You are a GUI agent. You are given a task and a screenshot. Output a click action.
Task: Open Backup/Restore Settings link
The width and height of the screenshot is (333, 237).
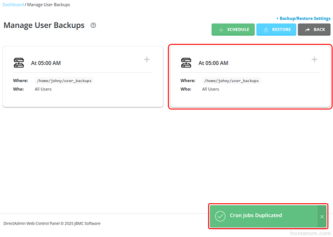305,18
